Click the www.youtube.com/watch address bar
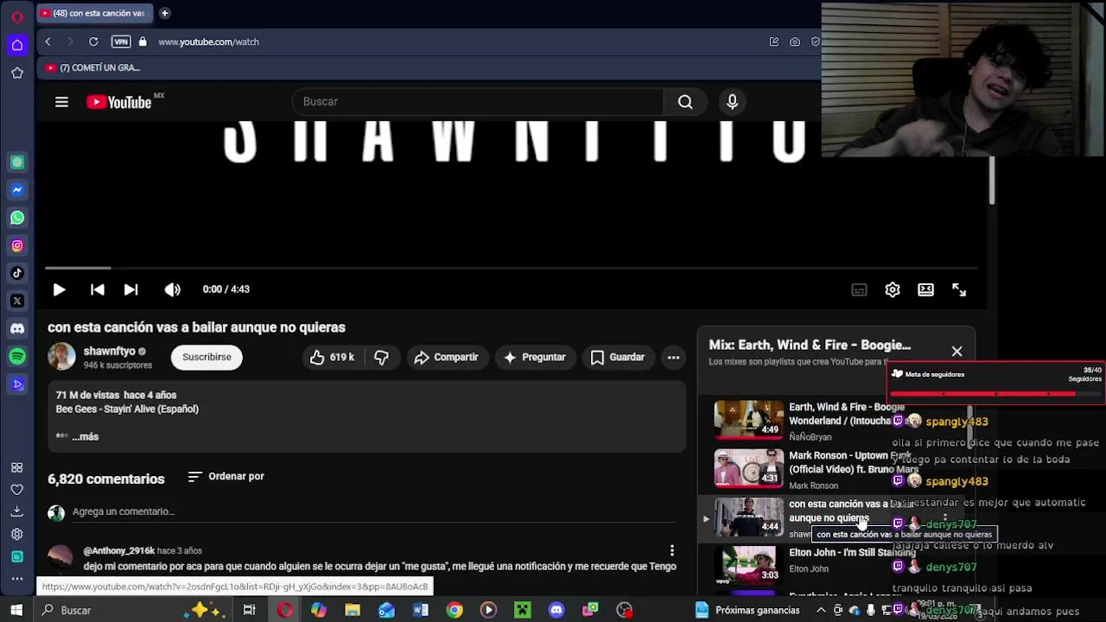The image size is (1106, 622). coord(208,41)
